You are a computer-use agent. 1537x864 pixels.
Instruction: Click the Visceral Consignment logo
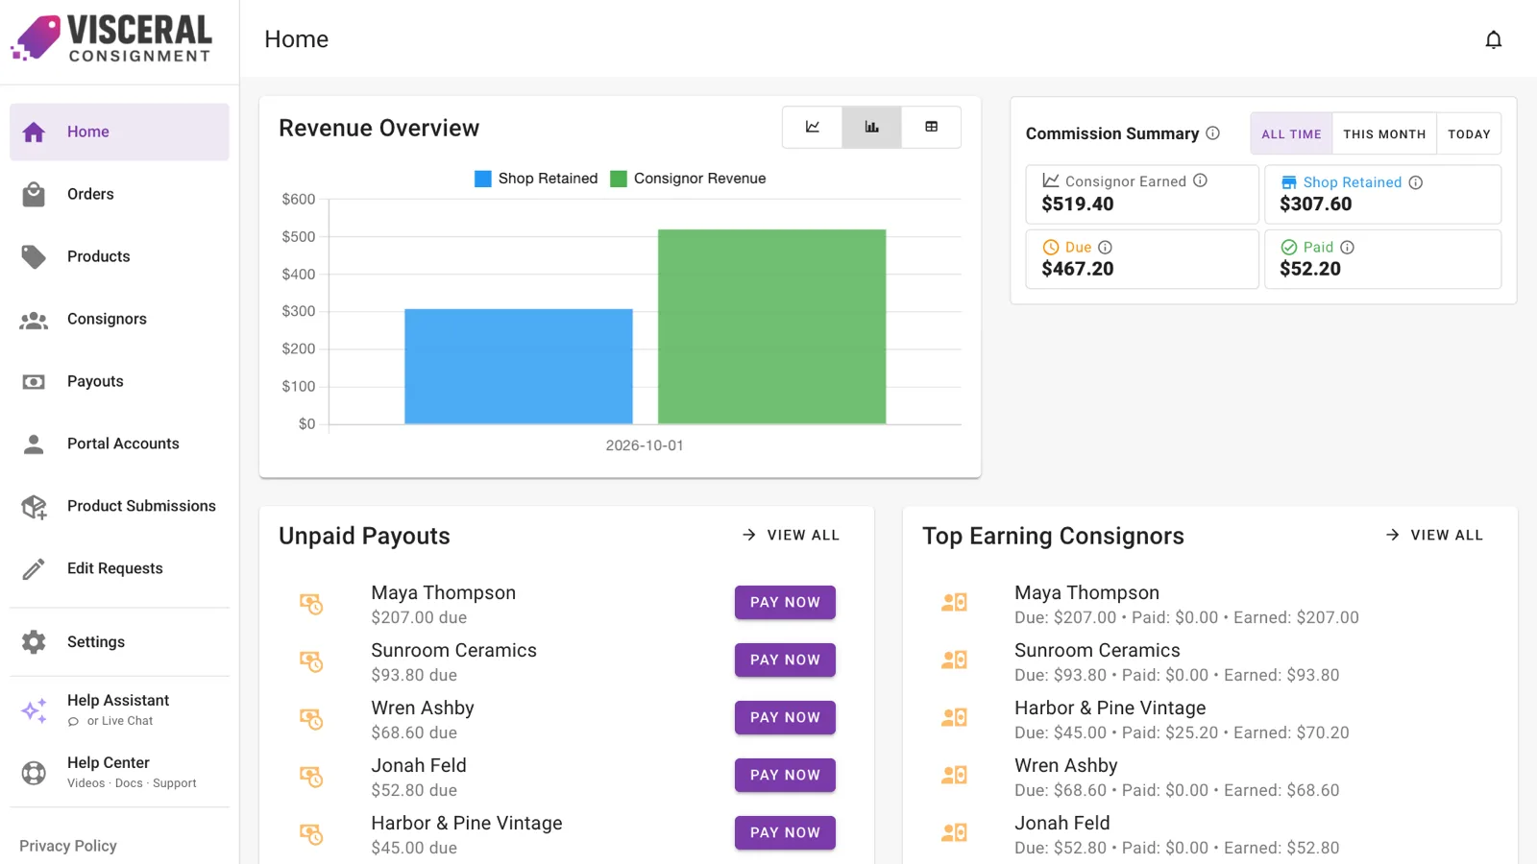111,38
